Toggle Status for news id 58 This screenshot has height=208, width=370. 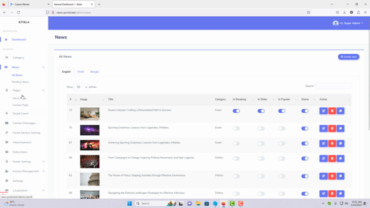pyautogui.click(x=305, y=194)
